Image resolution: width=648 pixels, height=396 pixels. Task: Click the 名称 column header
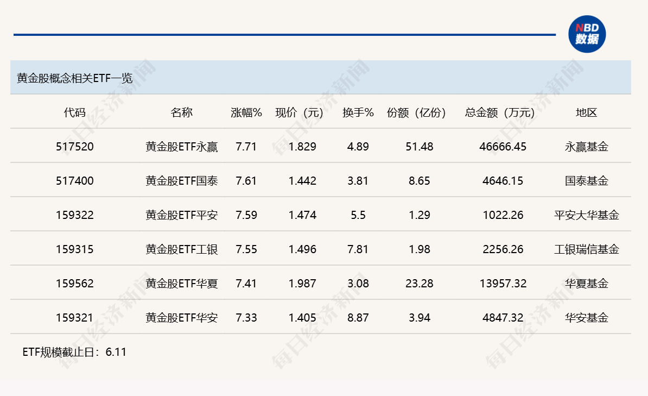pyautogui.click(x=181, y=112)
